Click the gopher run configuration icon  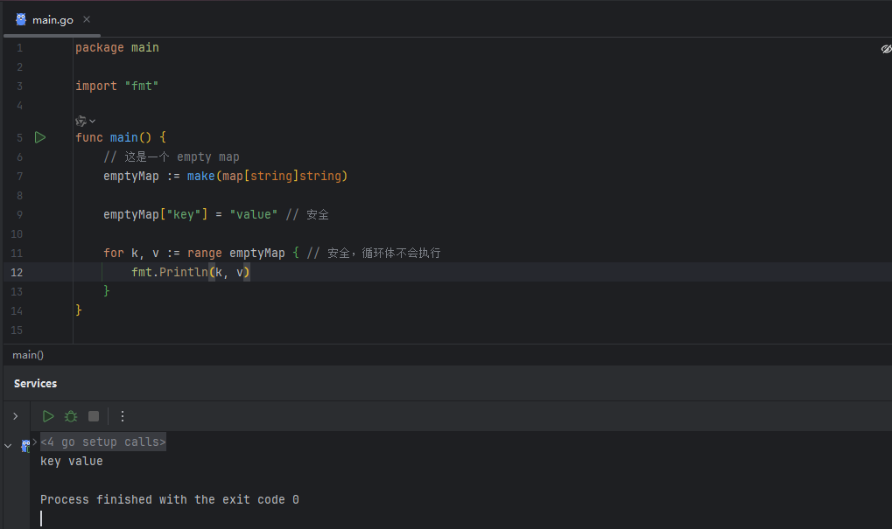click(x=25, y=446)
